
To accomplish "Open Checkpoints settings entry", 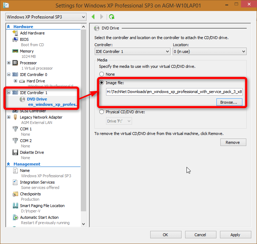I will tap(30, 194).
